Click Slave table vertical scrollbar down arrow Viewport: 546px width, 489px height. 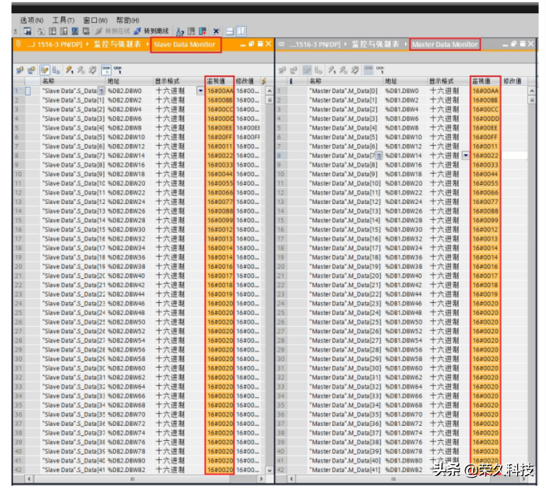click(x=269, y=470)
